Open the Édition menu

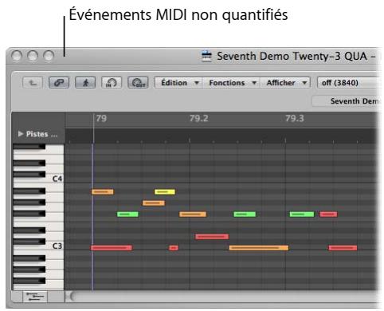click(178, 83)
